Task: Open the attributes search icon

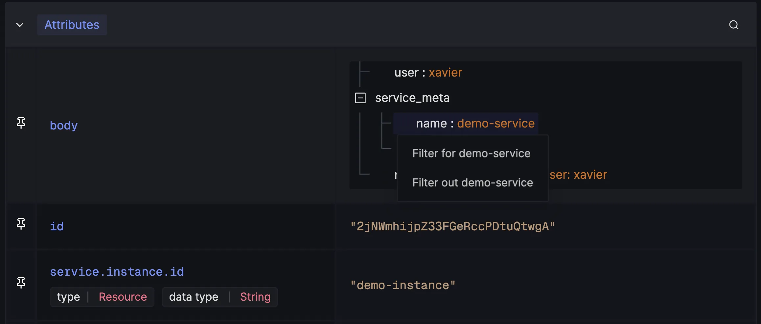Action: [734, 25]
